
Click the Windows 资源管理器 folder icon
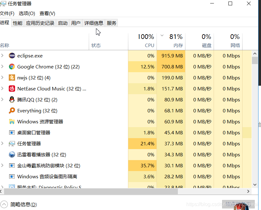click(12, 121)
